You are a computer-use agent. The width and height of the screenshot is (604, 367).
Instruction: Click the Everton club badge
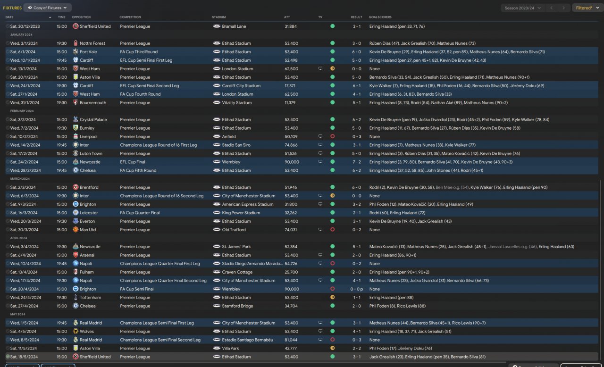pyautogui.click(x=75, y=221)
